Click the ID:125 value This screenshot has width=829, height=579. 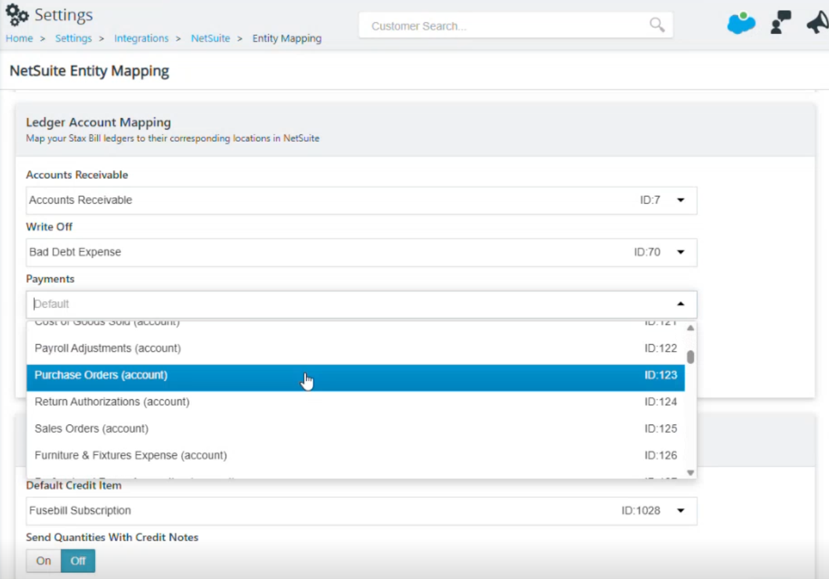point(661,428)
